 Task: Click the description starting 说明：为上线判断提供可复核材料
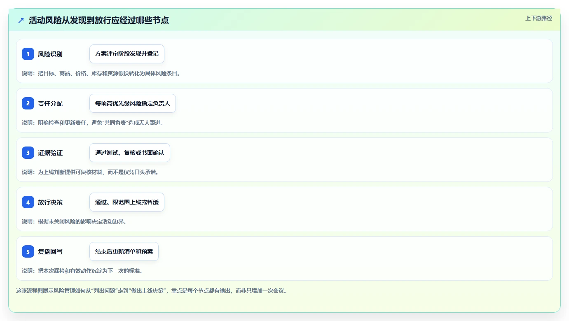coord(90,172)
